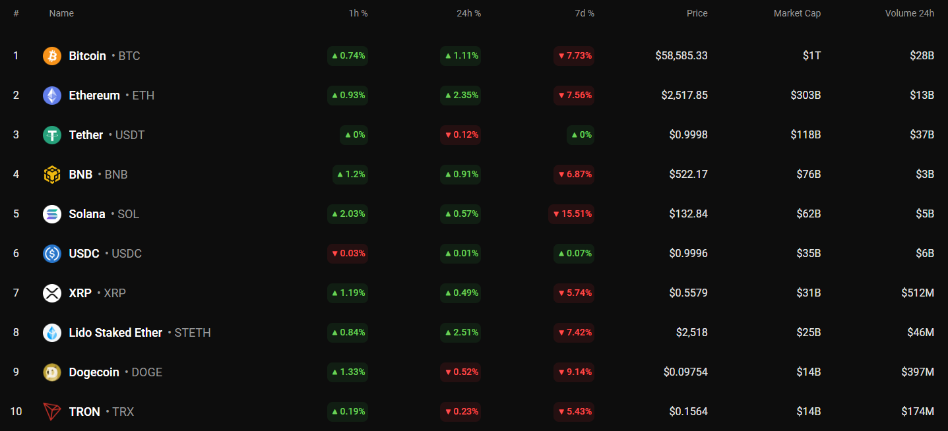Click the XRP logo icon
Image resolution: width=948 pixels, height=431 pixels.
(52, 293)
